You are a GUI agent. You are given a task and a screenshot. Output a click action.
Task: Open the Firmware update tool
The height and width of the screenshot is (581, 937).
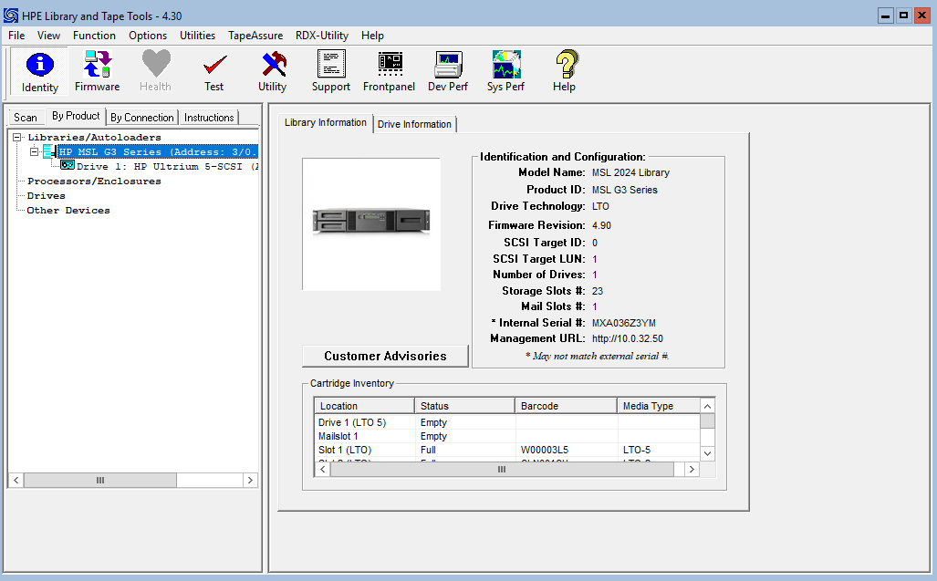click(x=97, y=72)
